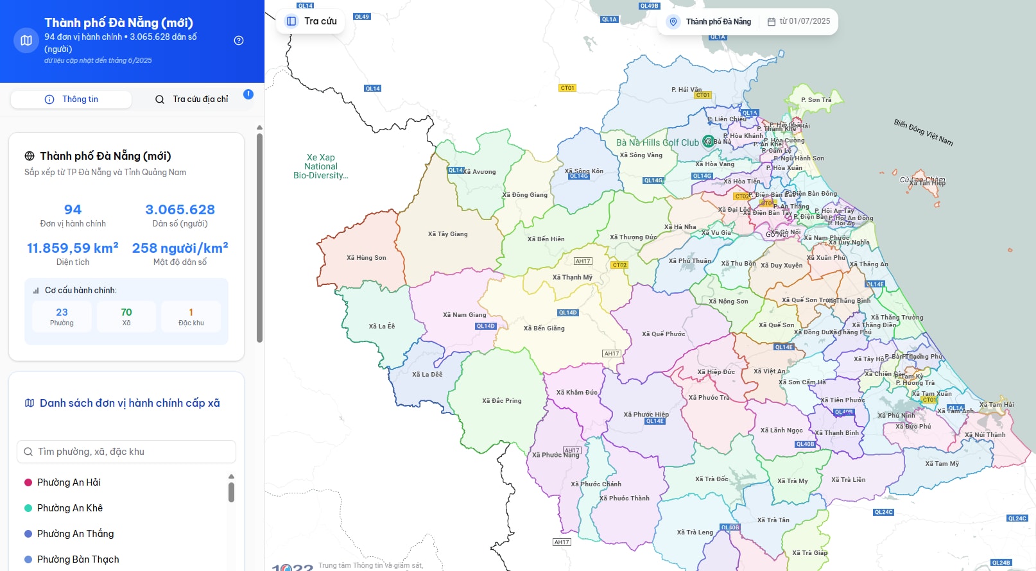Click Xã Thượng Đức region label on map
This screenshot has height=571, width=1036.
click(x=634, y=237)
